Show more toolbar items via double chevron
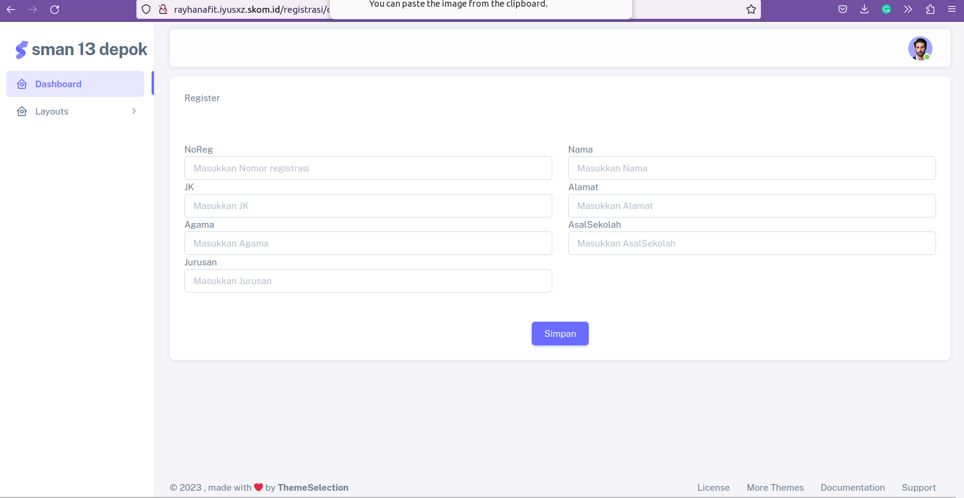Image resolution: width=964 pixels, height=498 pixels. point(908,9)
